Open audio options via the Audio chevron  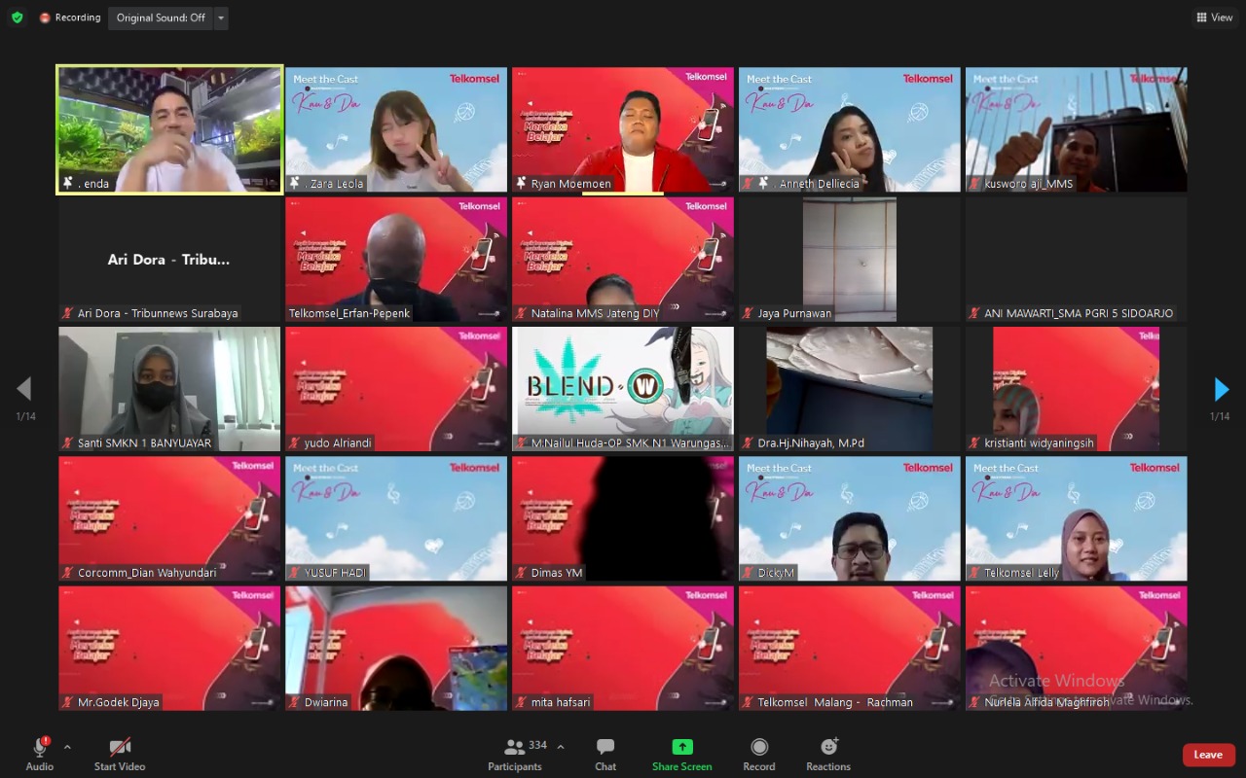coord(66,747)
